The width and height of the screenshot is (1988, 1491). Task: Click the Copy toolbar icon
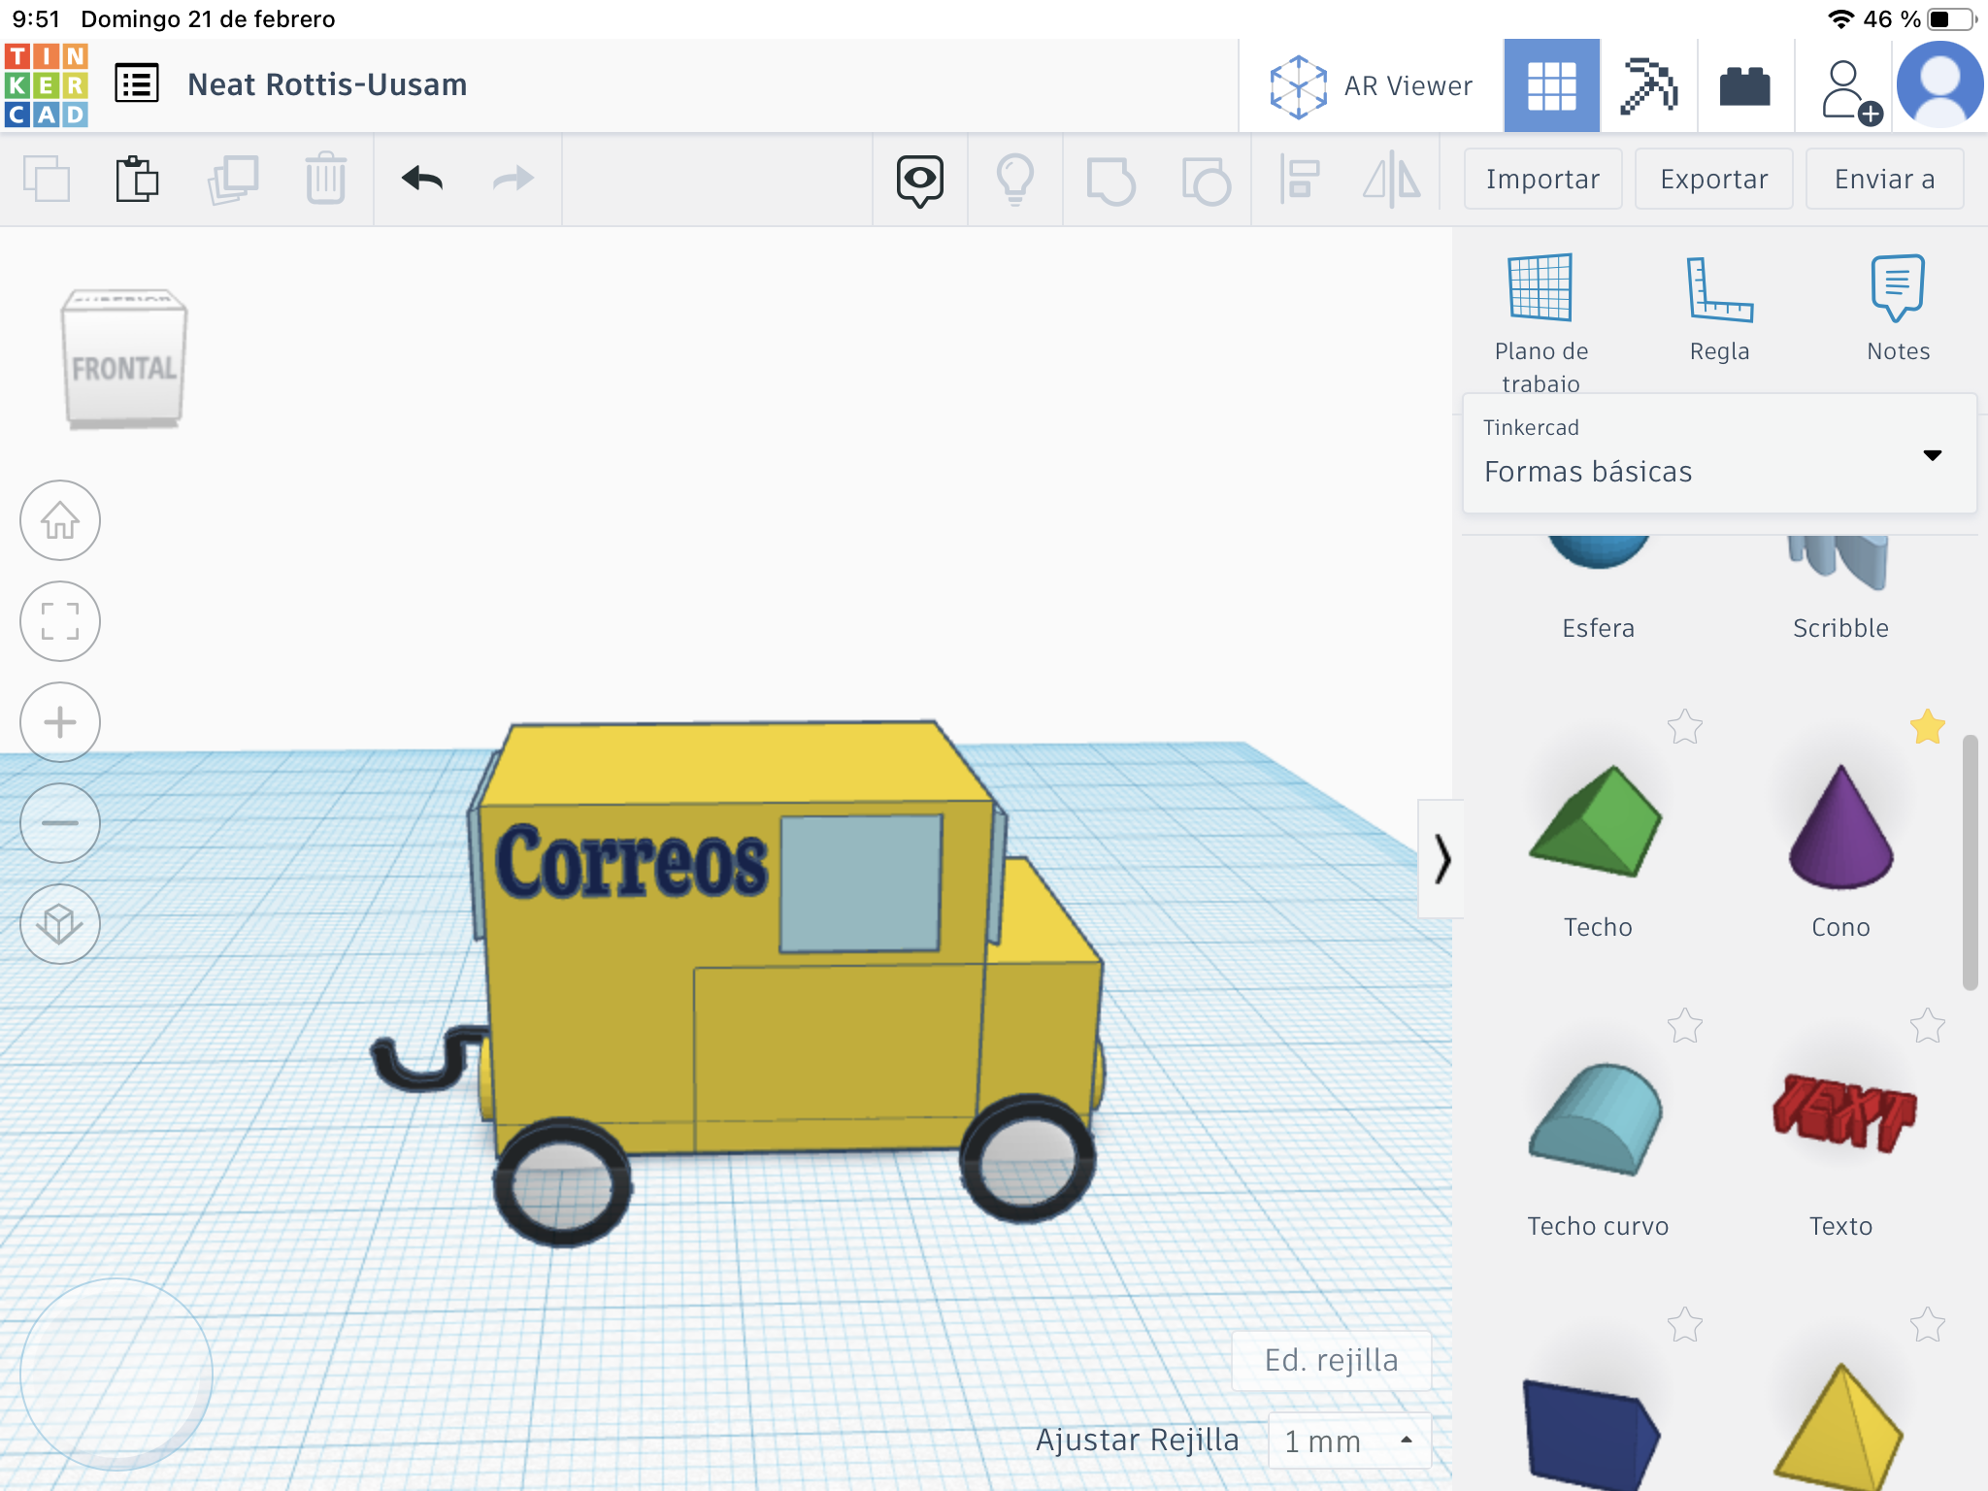[47, 179]
